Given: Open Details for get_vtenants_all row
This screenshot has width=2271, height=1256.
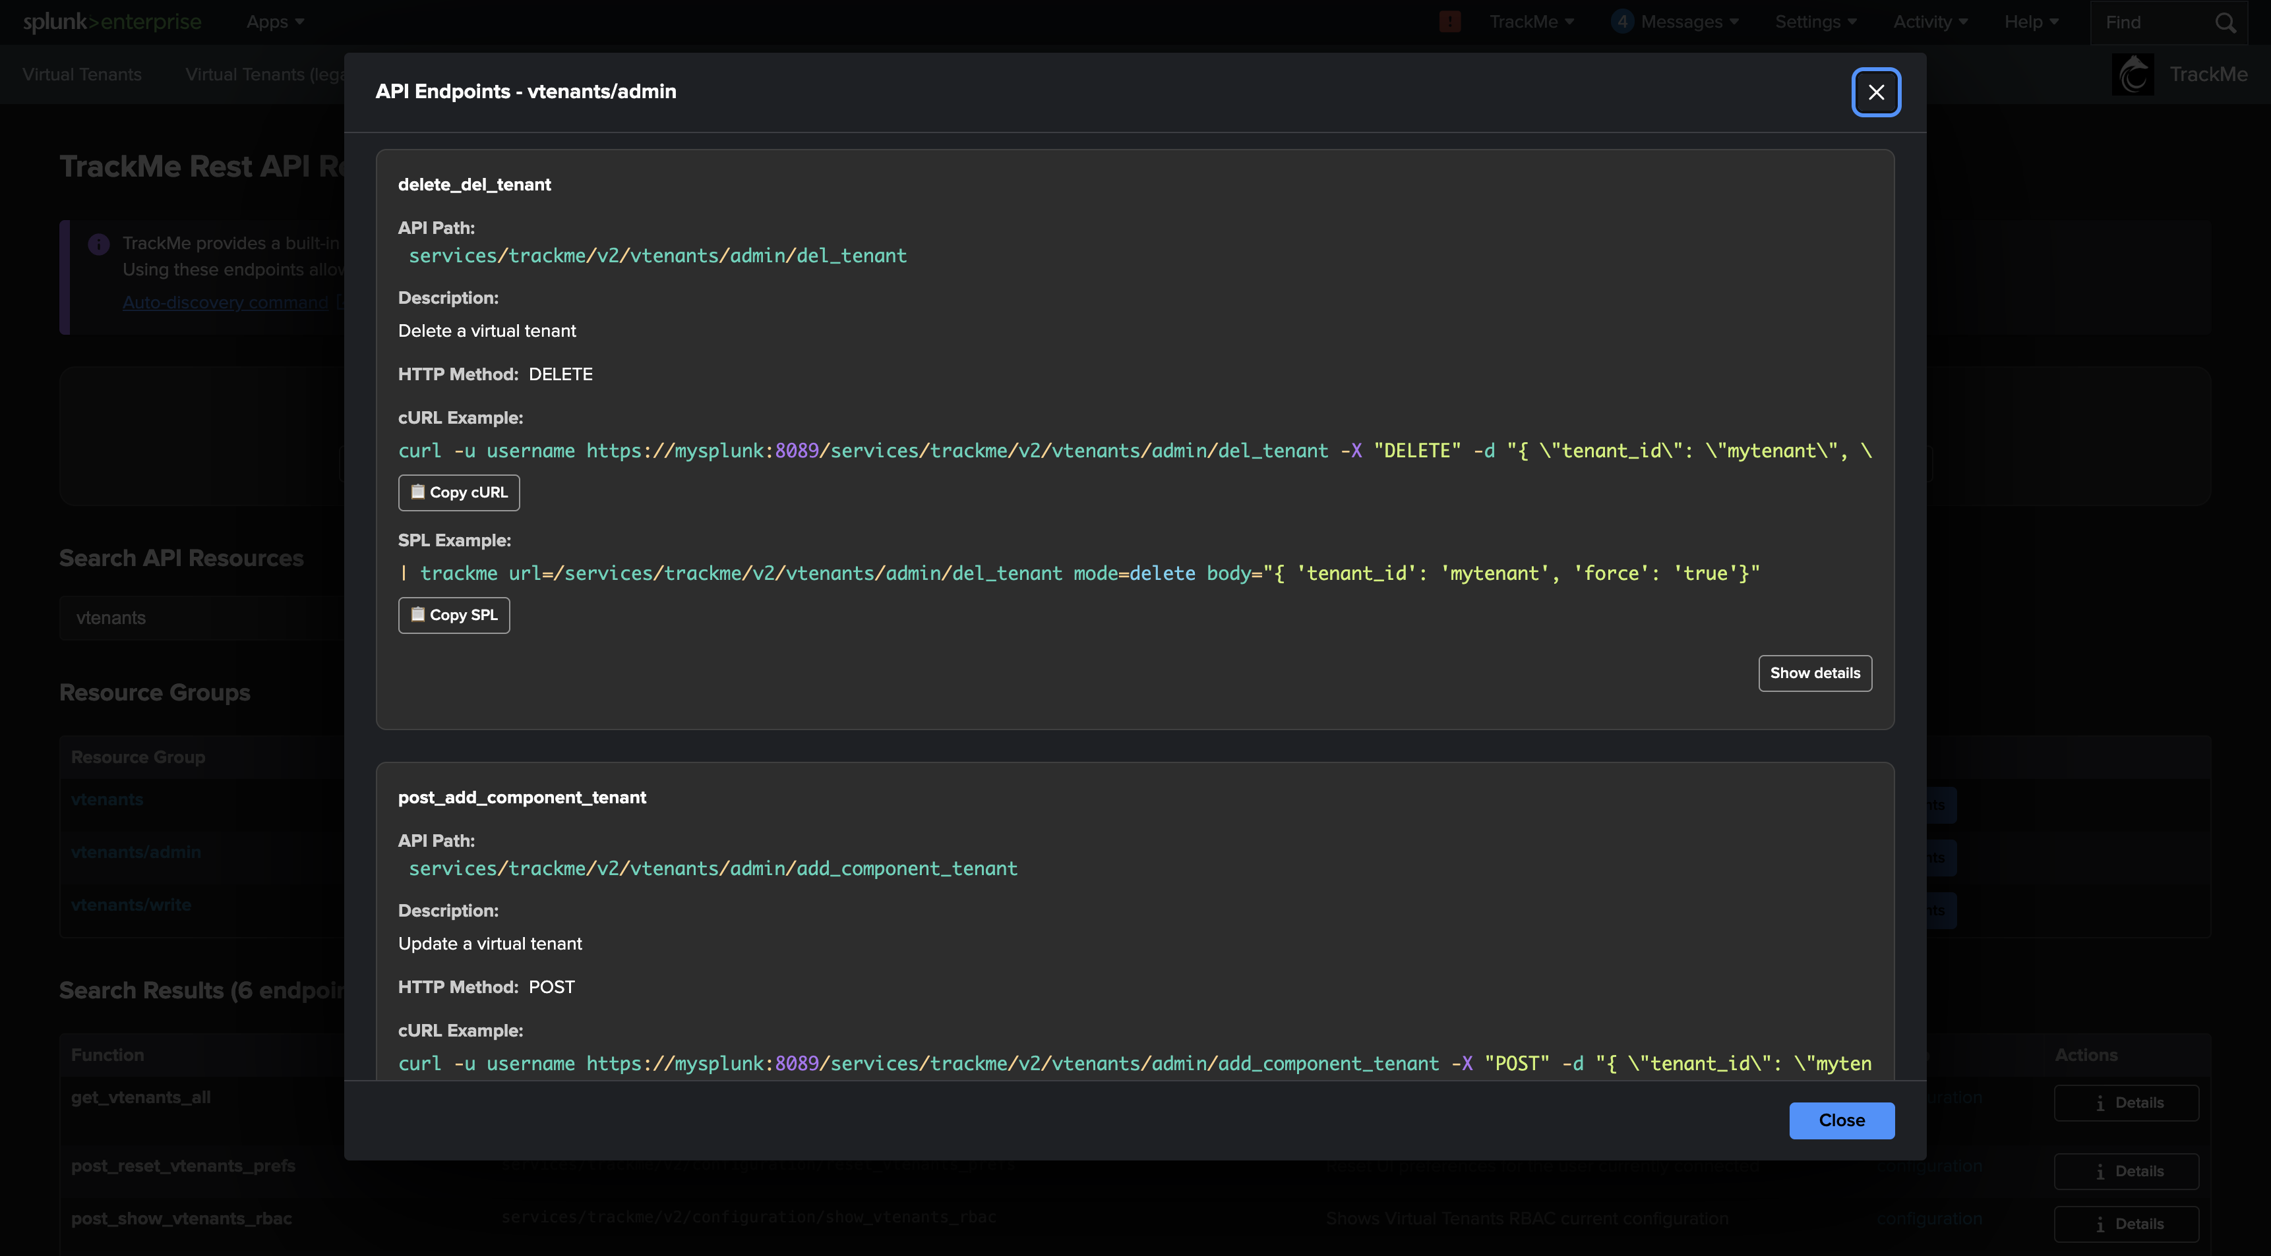Looking at the screenshot, I should click(2125, 1102).
